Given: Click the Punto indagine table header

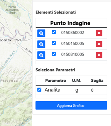Looking at the screenshot, I should point(70,23).
